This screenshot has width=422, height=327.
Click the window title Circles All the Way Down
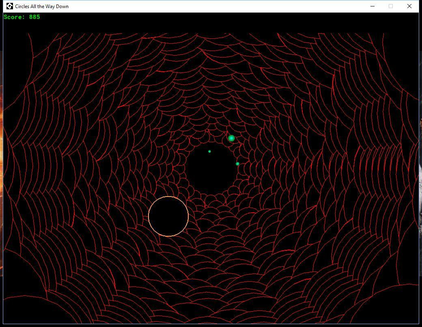pos(42,6)
